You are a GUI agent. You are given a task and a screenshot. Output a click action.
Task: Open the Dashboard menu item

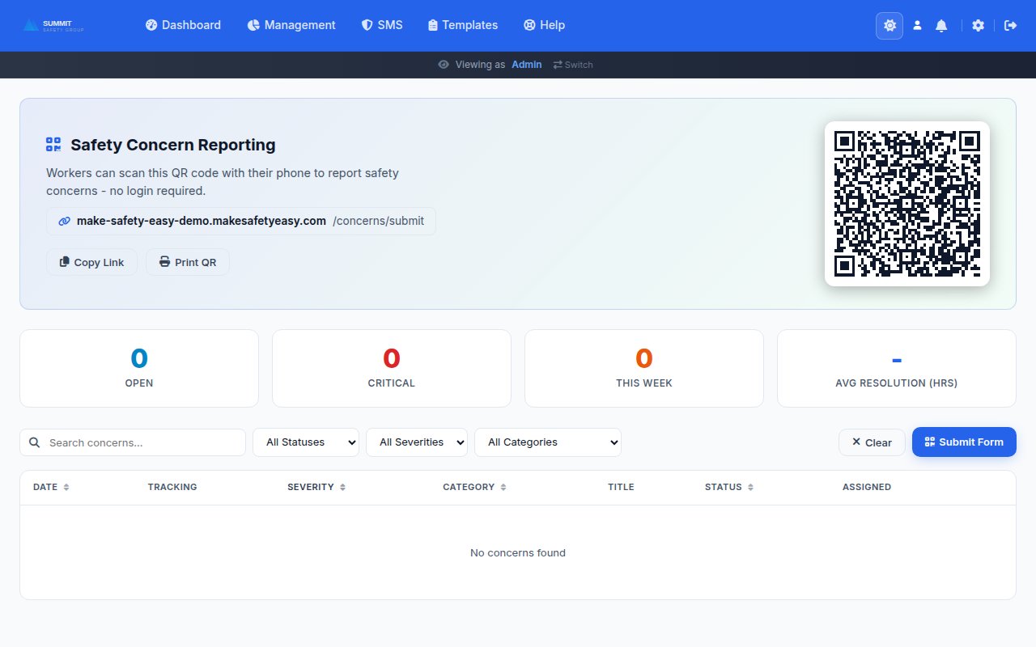183,25
